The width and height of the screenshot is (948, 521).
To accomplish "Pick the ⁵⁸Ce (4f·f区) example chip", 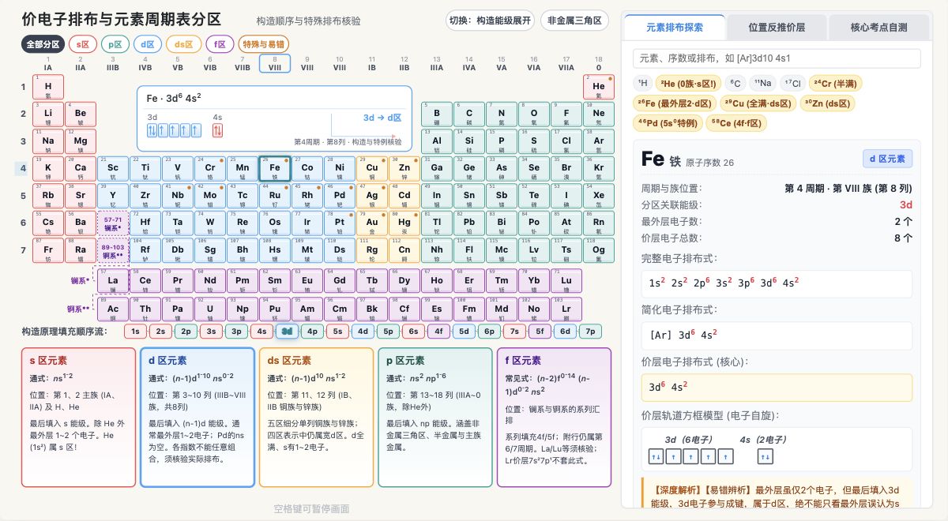I will (736, 123).
